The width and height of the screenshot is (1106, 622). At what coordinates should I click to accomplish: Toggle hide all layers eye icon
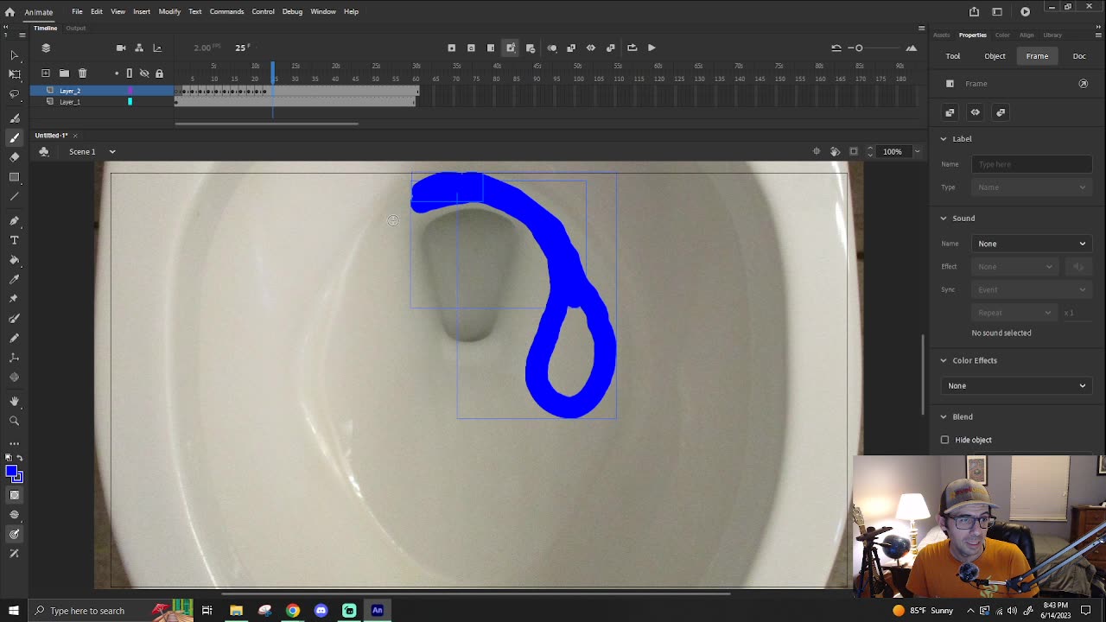click(144, 73)
